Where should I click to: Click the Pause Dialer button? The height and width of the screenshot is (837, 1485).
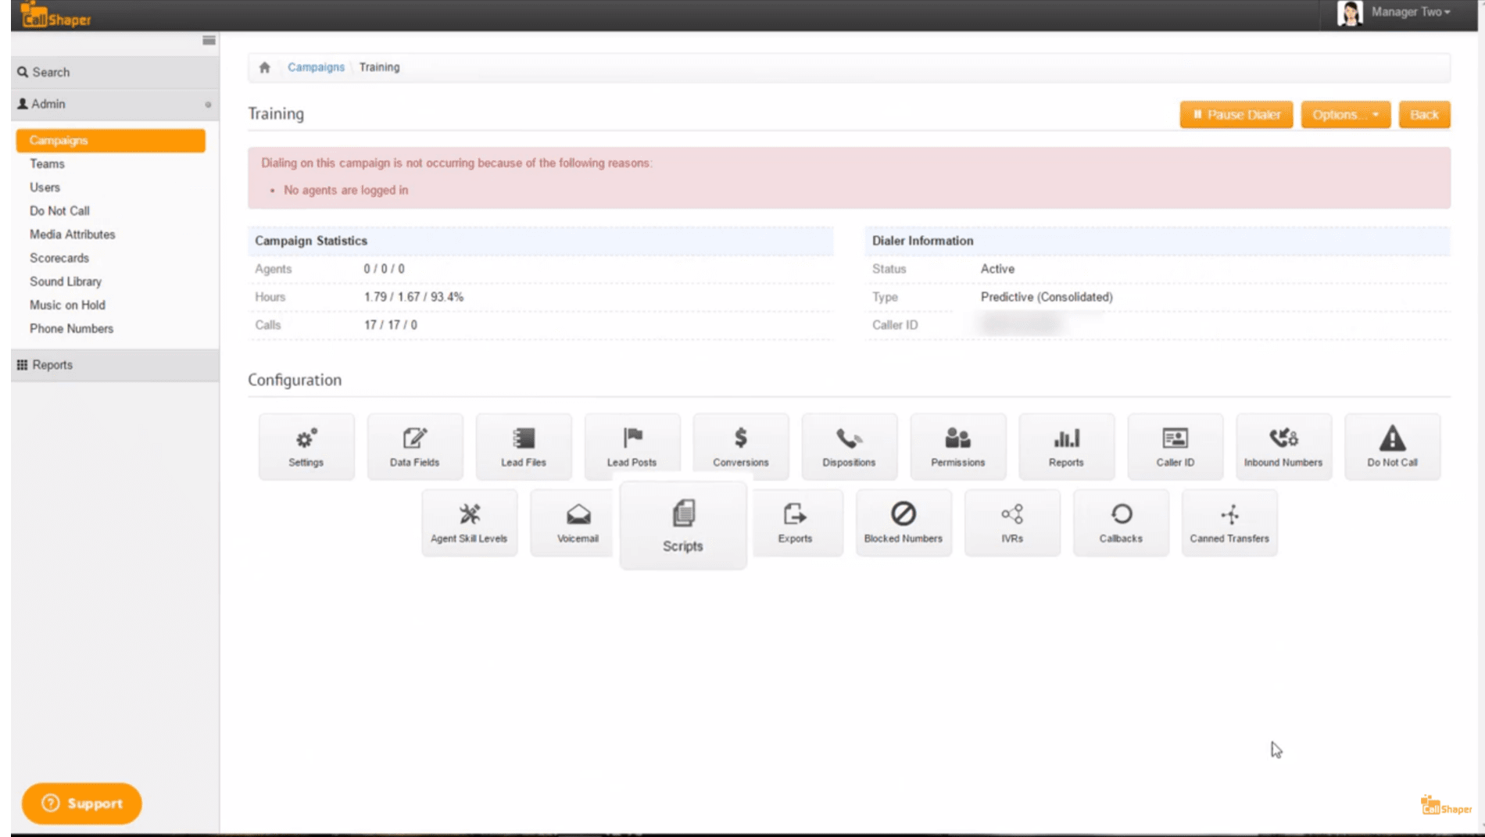click(1236, 115)
